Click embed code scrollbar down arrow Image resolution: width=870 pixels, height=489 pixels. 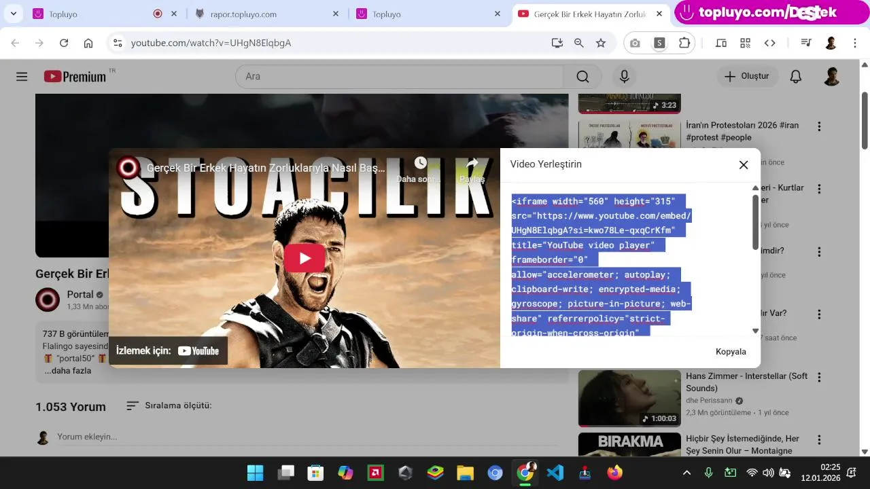pyautogui.click(x=755, y=331)
